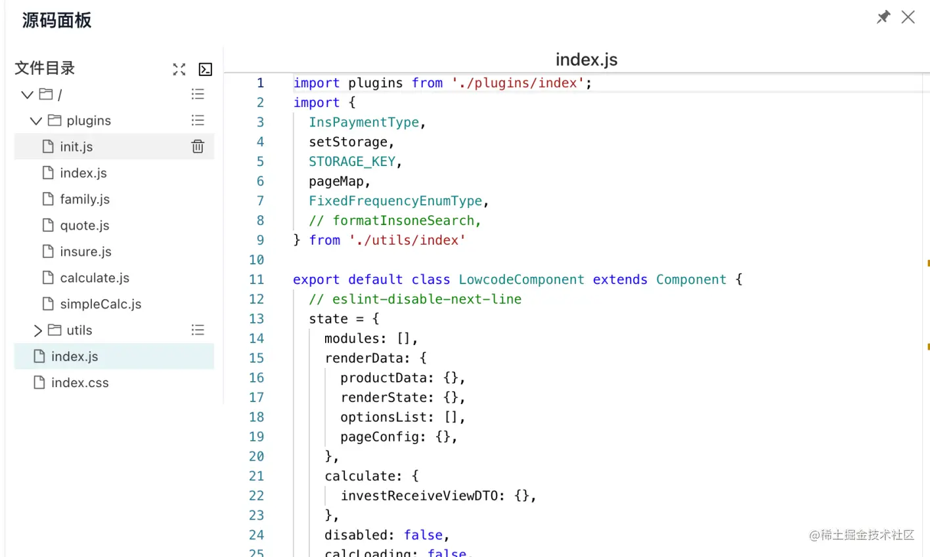Viewport: 930px width, 557px height.
Task: Open family.js file
Action: [x=85, y=199]
